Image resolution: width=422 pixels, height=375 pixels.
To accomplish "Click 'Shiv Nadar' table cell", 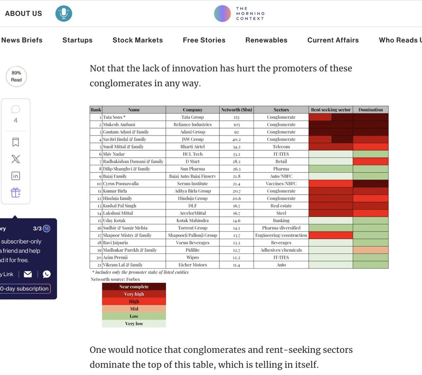I will pyautogui.click(x=134, y=154).
